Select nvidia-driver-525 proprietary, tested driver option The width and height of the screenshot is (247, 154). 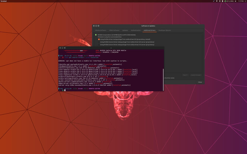(124, 39)
